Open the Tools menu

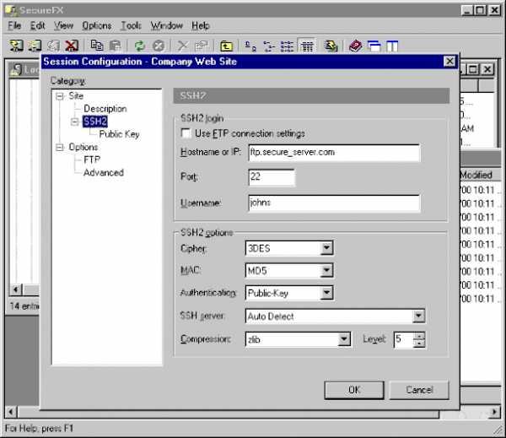click(131, 25)
